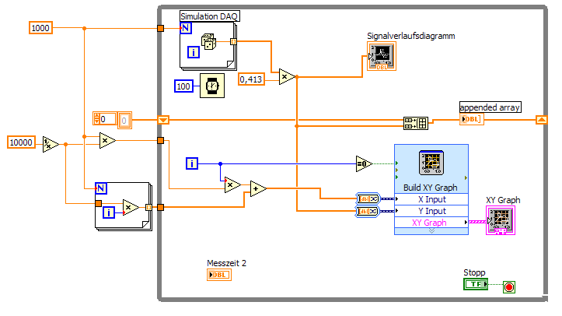Click the array index stepper arrows
This screenshot has height=316, width=562.
click(96, 119)
